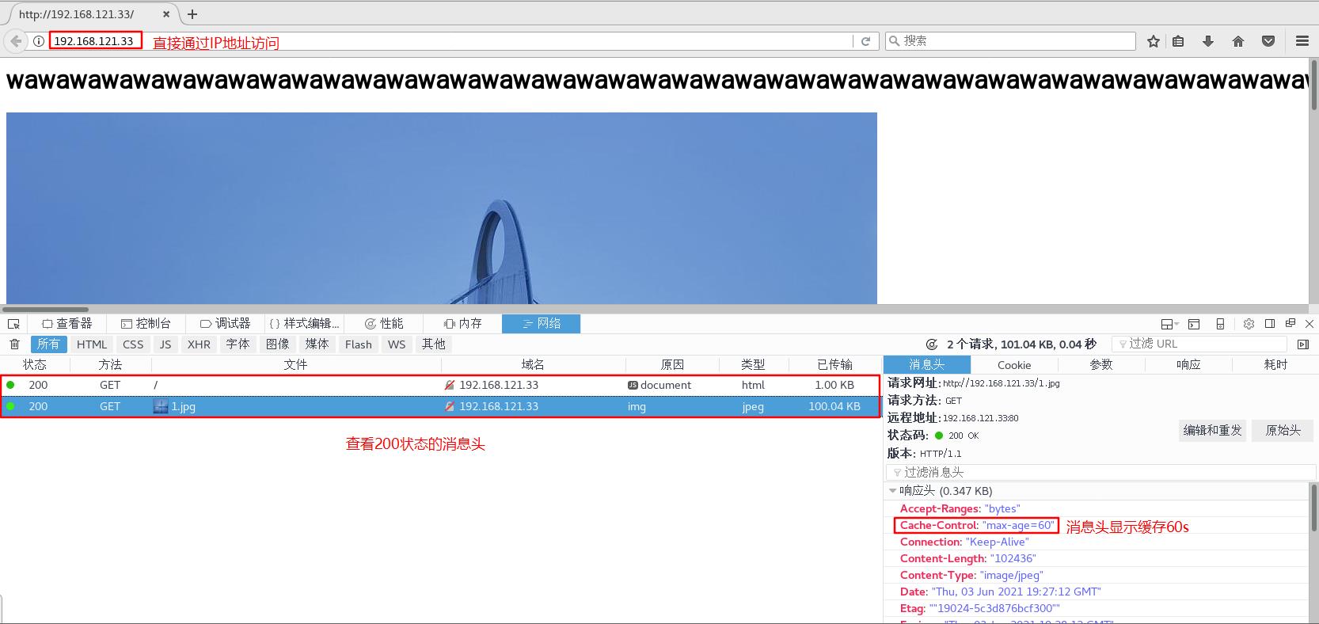This screenshot has height=624, width=1319.
Task: Filter requests by JS type
Action: [x=165, y=344]
